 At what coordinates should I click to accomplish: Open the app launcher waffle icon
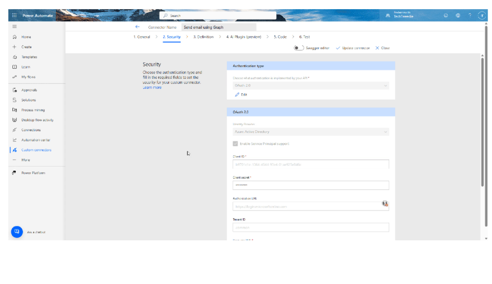tap(14, 15)
